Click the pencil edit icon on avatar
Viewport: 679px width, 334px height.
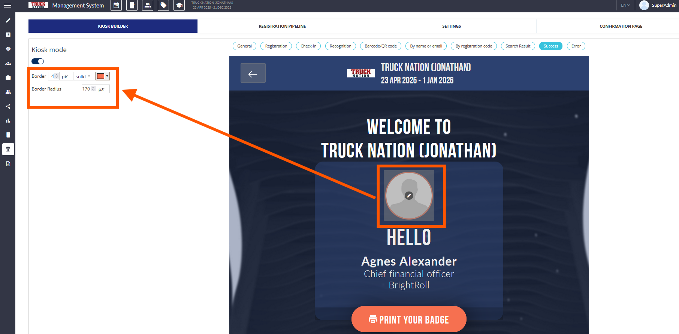(x=409, y=196)
